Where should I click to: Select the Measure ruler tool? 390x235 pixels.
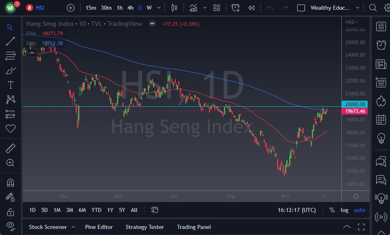(11, 148)
